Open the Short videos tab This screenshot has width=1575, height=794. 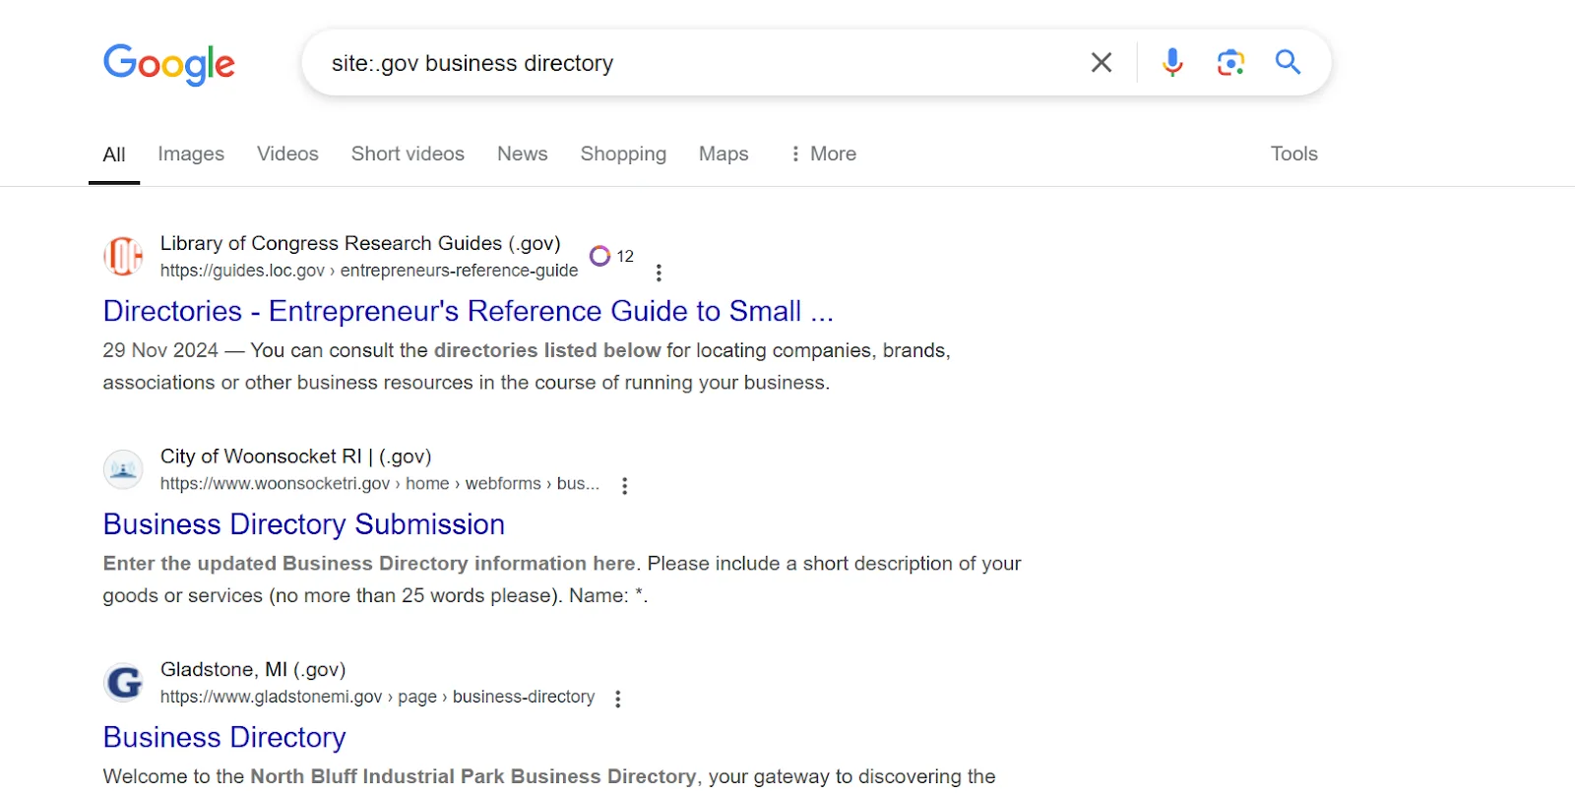point(408,153)
